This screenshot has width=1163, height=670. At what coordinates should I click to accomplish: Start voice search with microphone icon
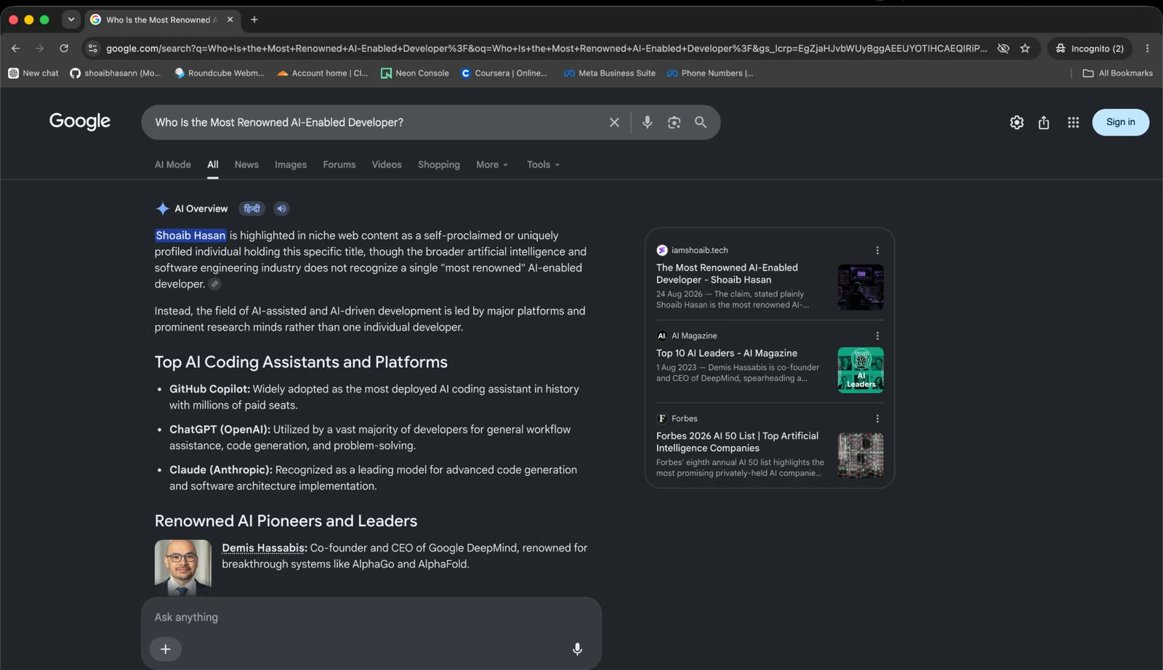[x=647, y=122]
